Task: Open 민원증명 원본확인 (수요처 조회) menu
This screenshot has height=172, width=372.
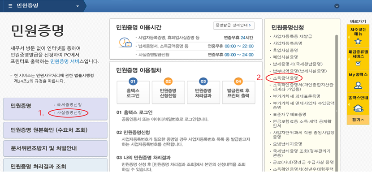Action: [55, 130]
